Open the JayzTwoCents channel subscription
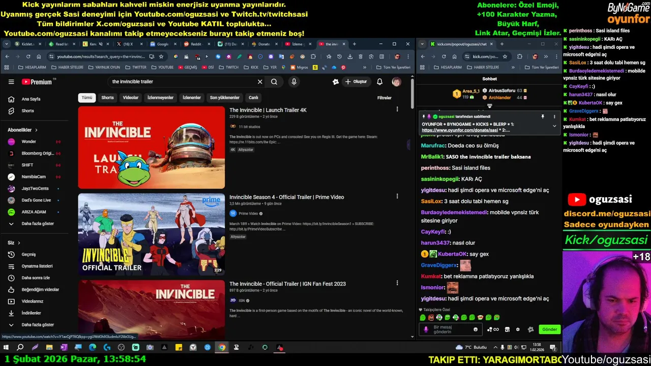The width and height of the screenshot is (651, 366). point(35,189)
